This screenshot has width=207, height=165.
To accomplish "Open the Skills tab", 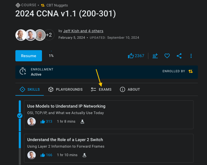I will 29,89.
